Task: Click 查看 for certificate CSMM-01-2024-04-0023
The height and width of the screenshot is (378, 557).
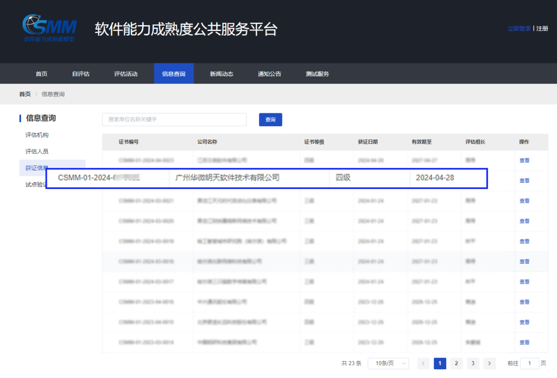Action: pyautogui.click(x=525, y=160)
